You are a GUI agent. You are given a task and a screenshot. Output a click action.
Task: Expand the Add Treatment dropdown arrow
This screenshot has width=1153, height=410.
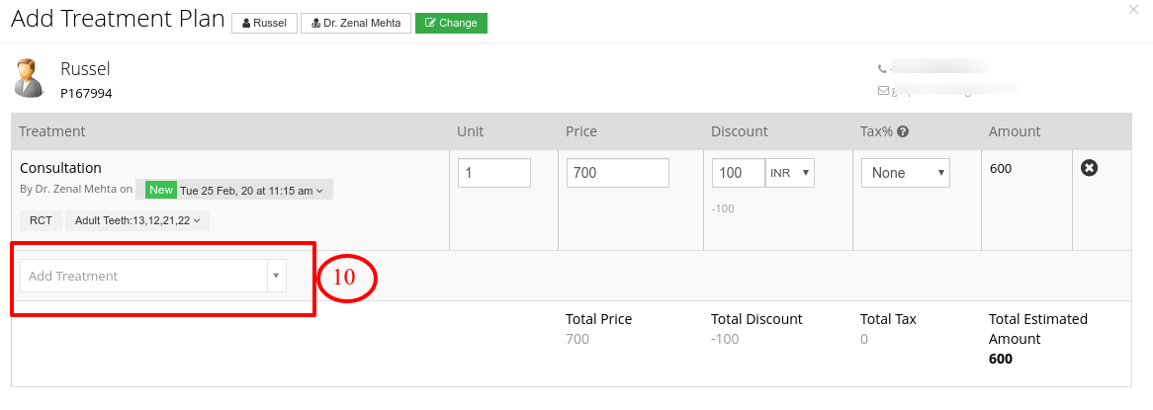(x=277, y=276)
